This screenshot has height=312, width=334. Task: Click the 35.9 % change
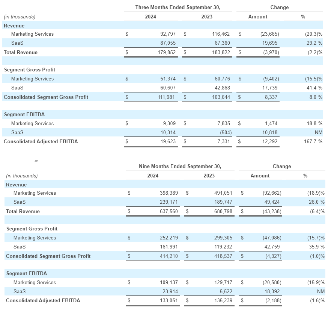pyautogui.click(x=317, y=247)
